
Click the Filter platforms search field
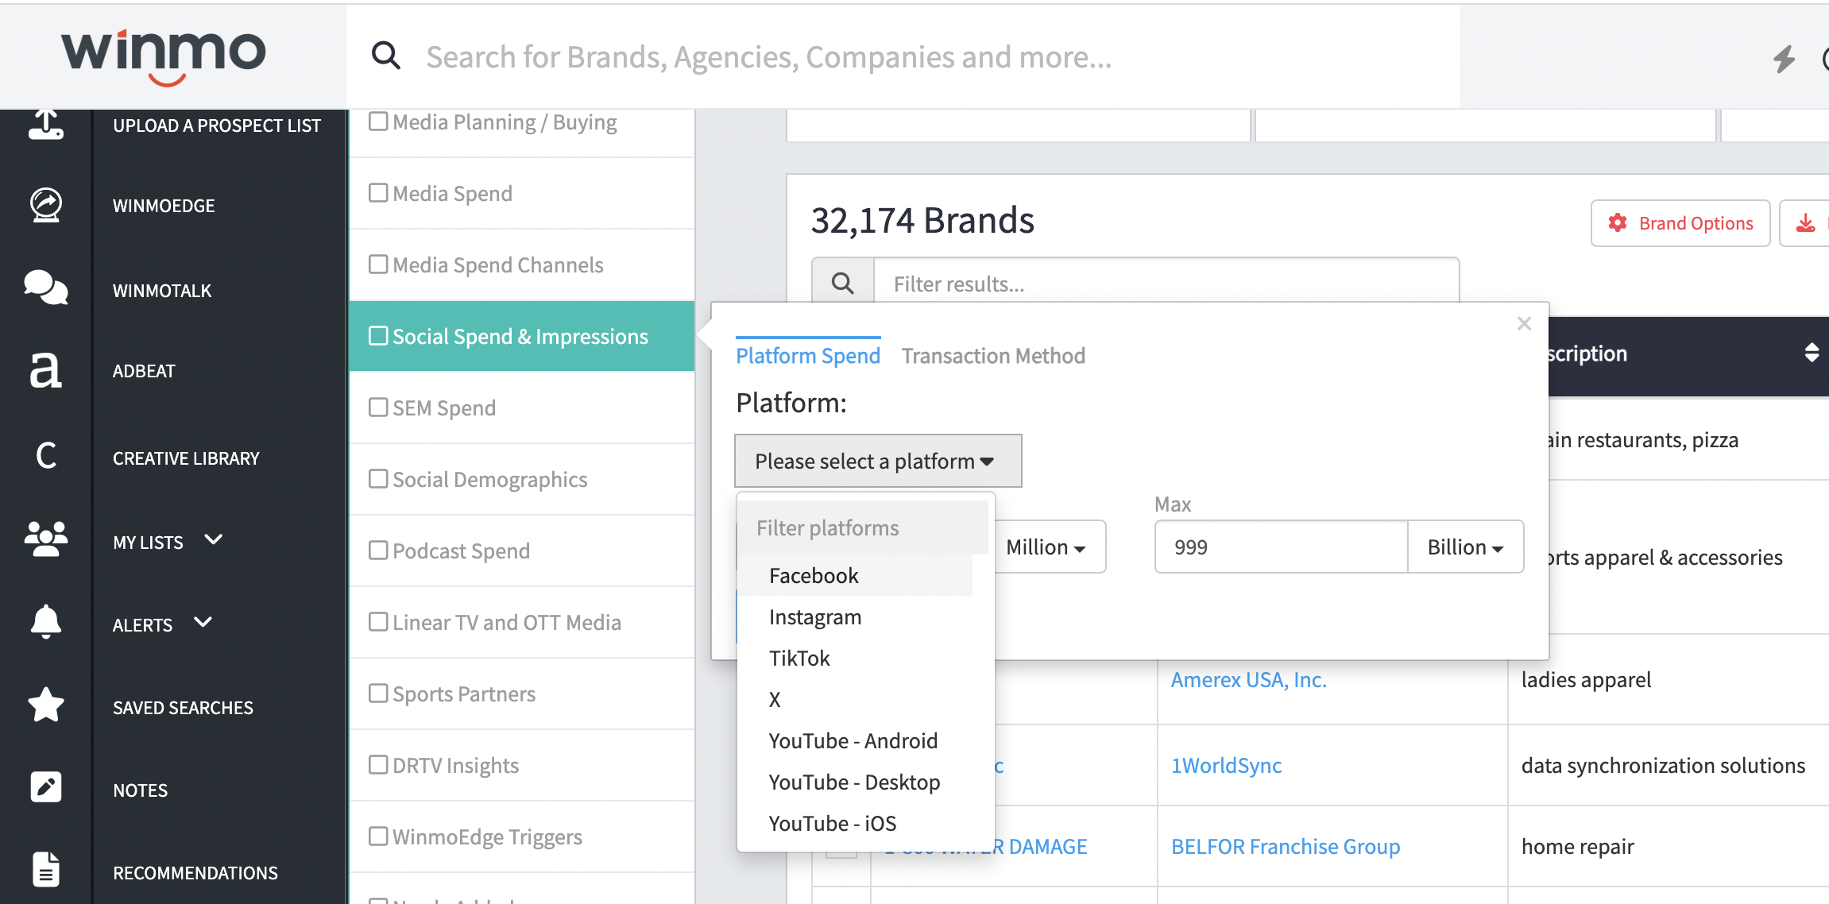point(863,528)
